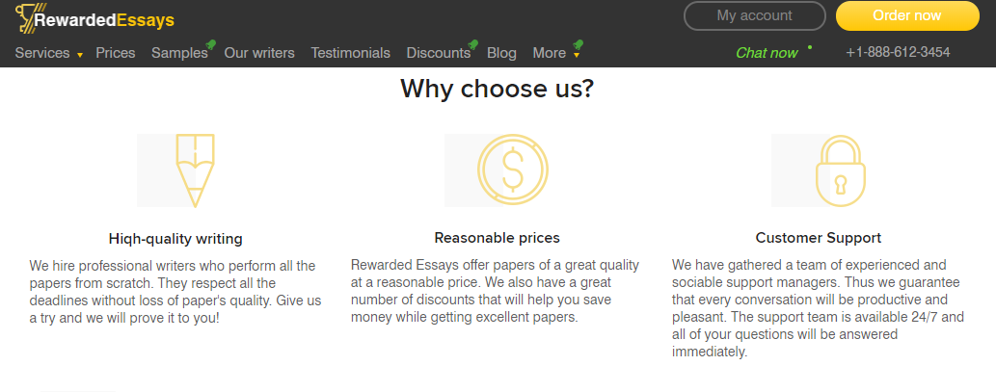Click the pencil High-quality writing icon
996x392 pixels.
195,170
